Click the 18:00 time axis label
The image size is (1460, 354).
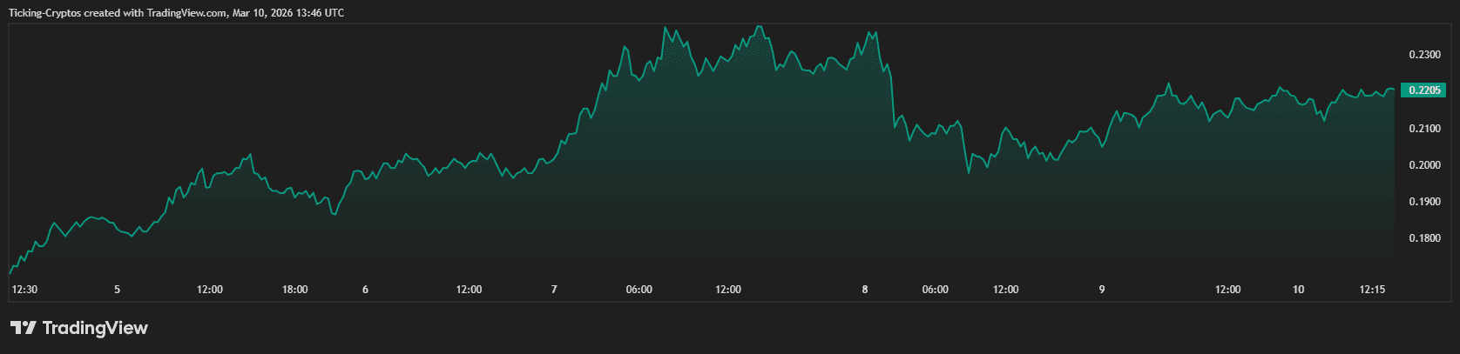coord(295,290)
